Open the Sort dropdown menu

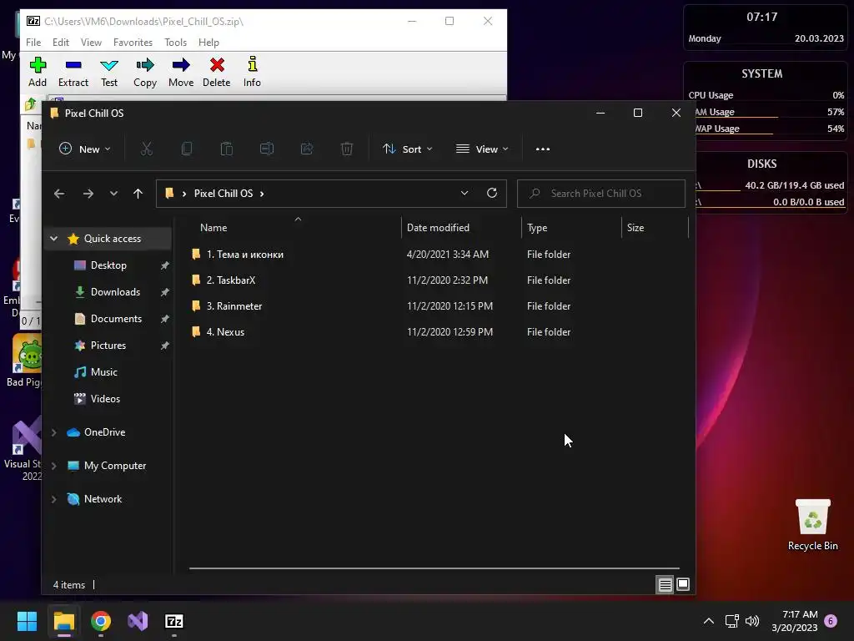(x=407, y=149)
